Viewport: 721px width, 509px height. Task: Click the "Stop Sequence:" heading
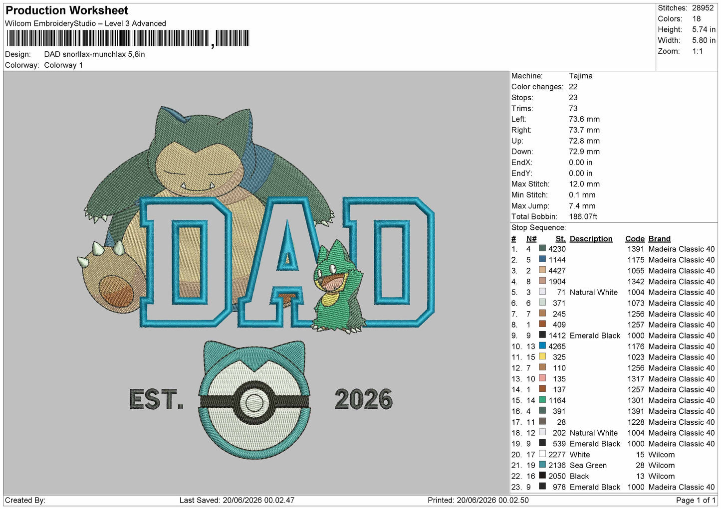[x=538, y=227]
